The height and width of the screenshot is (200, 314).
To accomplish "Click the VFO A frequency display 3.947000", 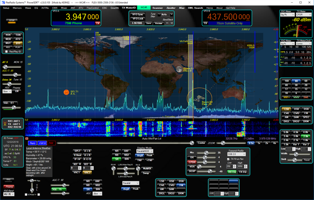I will (x=82, y=17).
